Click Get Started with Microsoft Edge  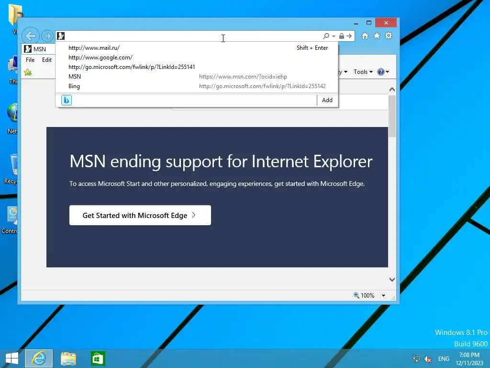pos(140,215)
